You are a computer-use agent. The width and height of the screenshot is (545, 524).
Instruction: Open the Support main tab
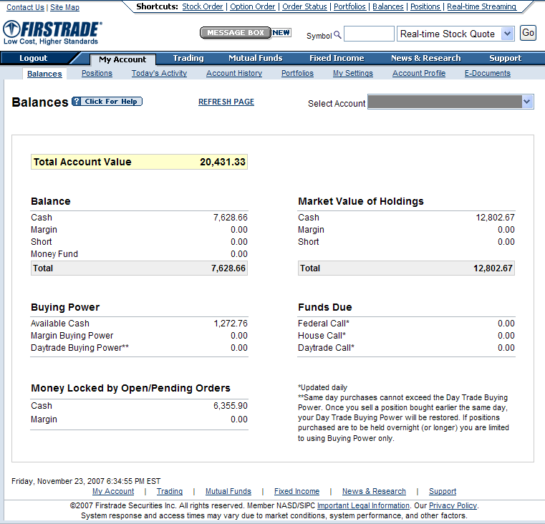pyautogui.click(x=506, y=58)
